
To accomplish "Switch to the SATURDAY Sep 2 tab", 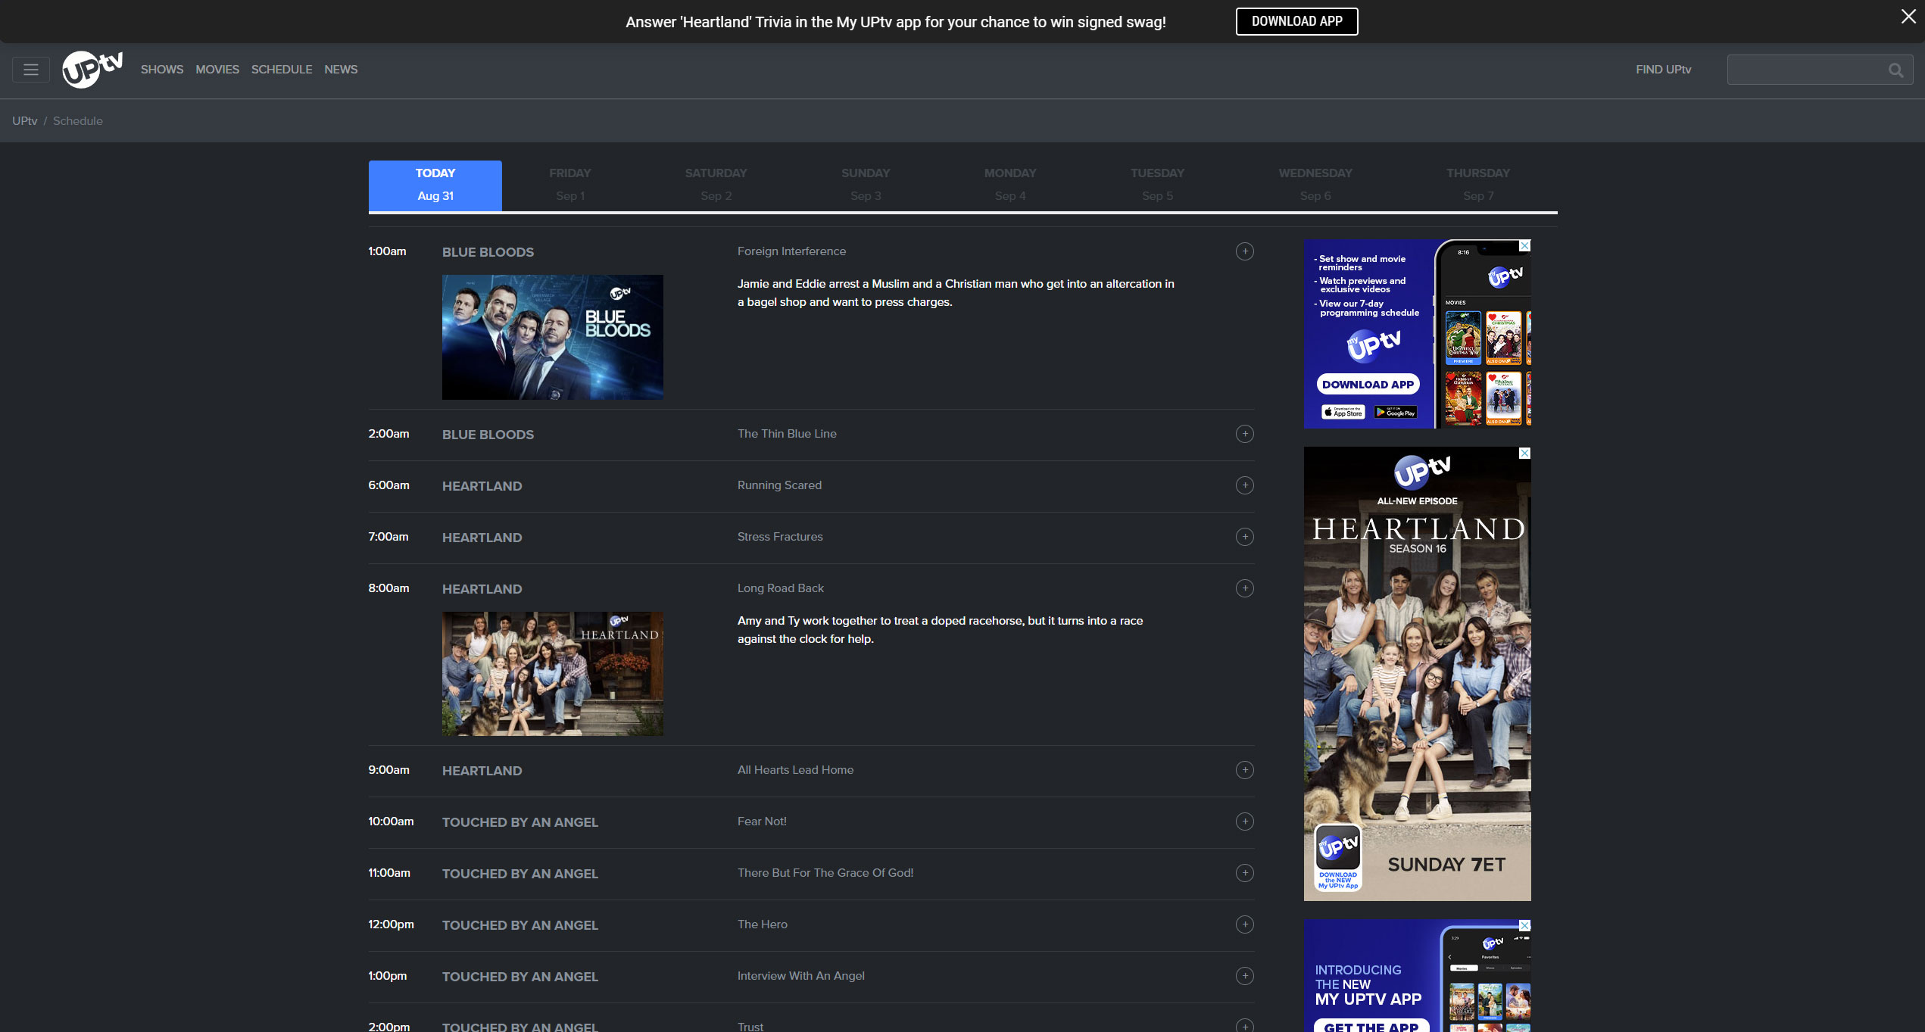I will [716, 185].
